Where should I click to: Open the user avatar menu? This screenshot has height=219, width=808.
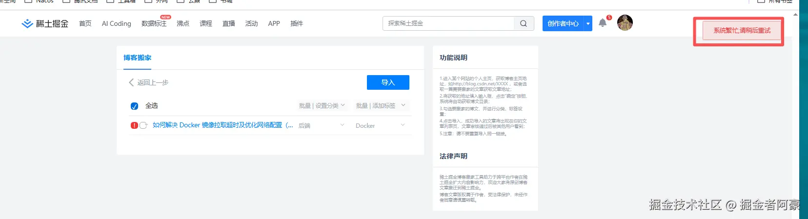point(625,22)
